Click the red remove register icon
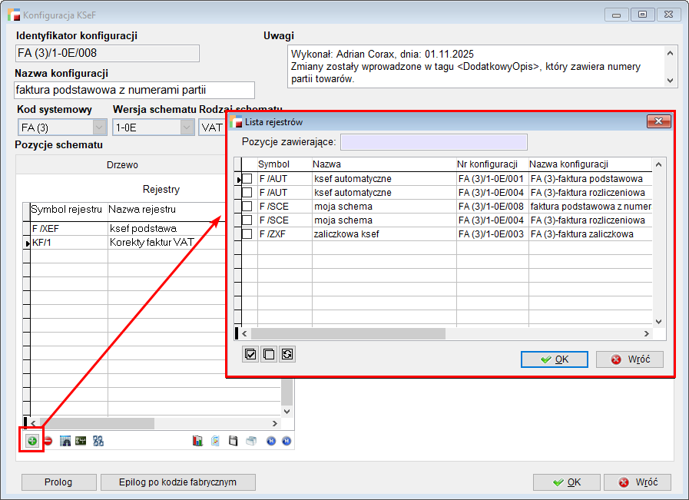Screen dimensions: 689x500 (48, 441)
